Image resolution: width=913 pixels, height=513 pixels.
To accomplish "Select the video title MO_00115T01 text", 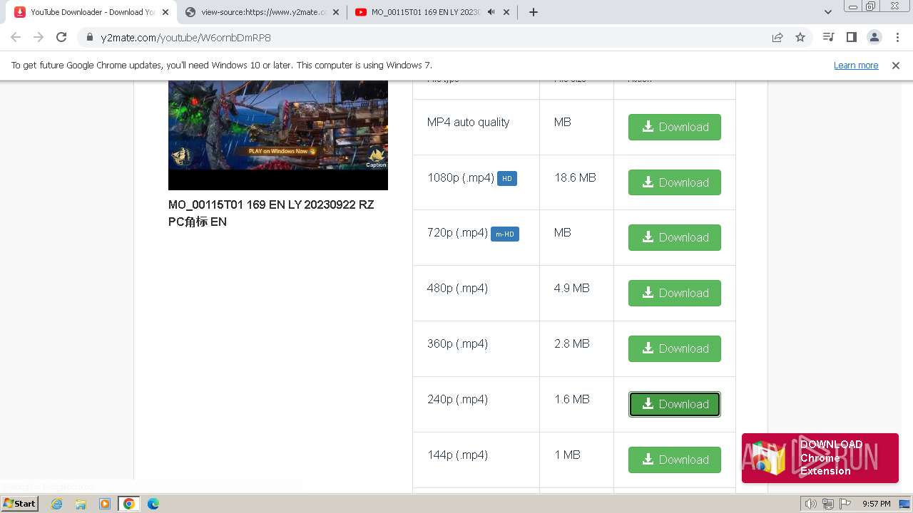I will pos(271,213).
